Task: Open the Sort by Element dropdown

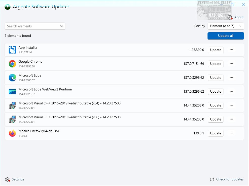Action: tap(226, 26)
